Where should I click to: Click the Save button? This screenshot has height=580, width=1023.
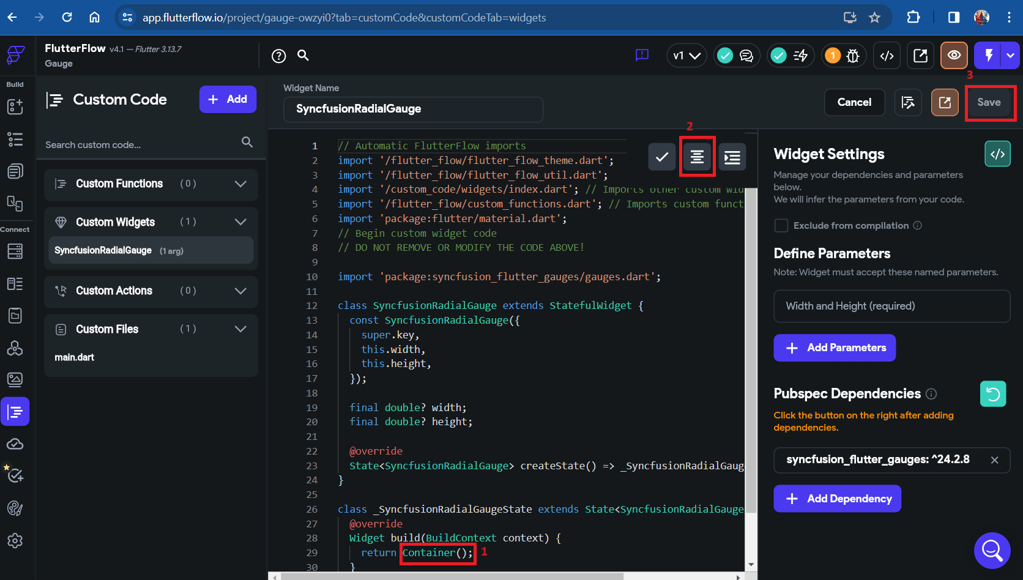pyautogui.click(x=989, y=102)
